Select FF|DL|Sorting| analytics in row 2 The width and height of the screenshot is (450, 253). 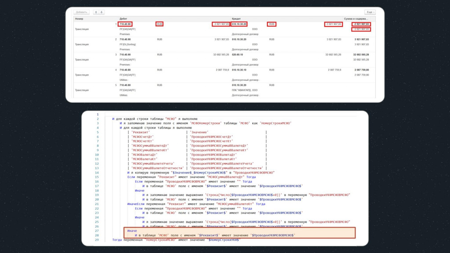click(128, 44)
